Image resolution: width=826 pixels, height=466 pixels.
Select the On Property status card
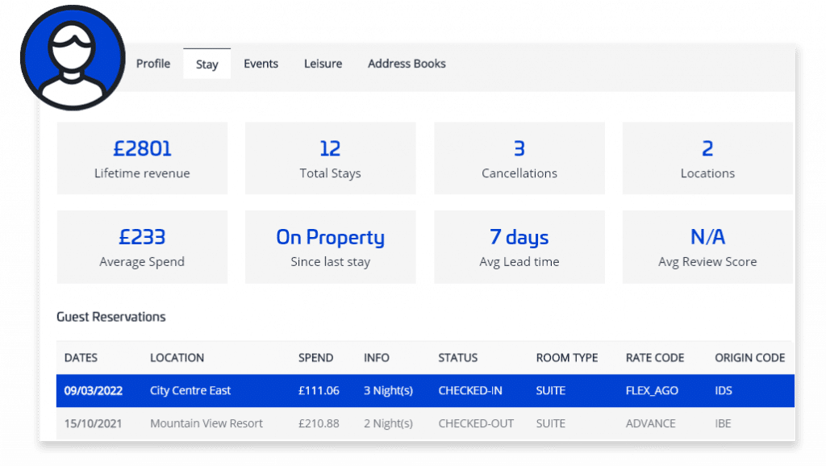330,247
